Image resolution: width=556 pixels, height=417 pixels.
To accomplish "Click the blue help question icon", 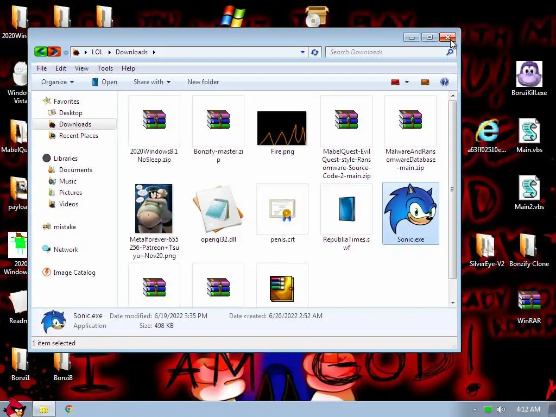I will click(444, 83).
